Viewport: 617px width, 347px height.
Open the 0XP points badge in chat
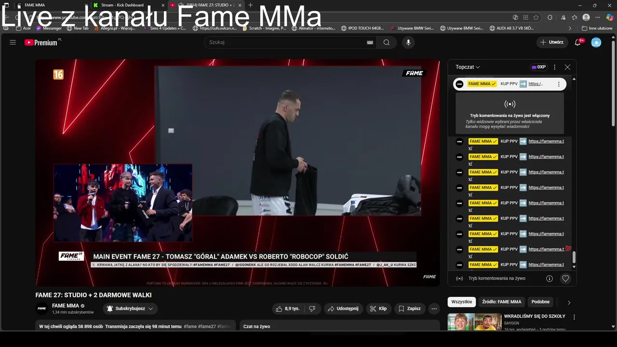tap(538, 67)
